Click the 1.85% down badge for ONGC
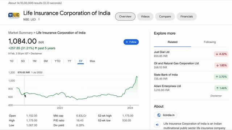Viewport: 232px width, 130px height. tap(221, 65)
